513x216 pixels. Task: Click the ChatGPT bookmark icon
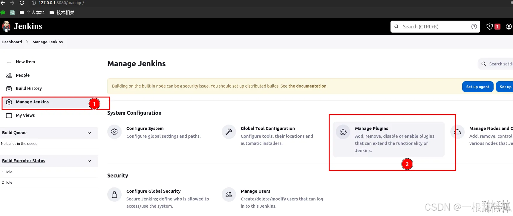12,13
